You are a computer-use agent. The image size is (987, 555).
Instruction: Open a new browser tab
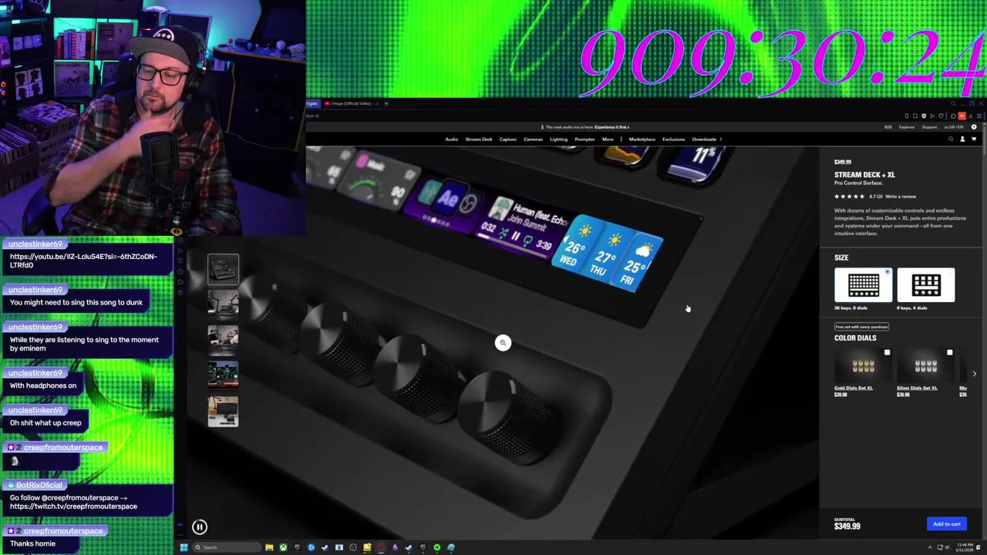coord(386,103)
